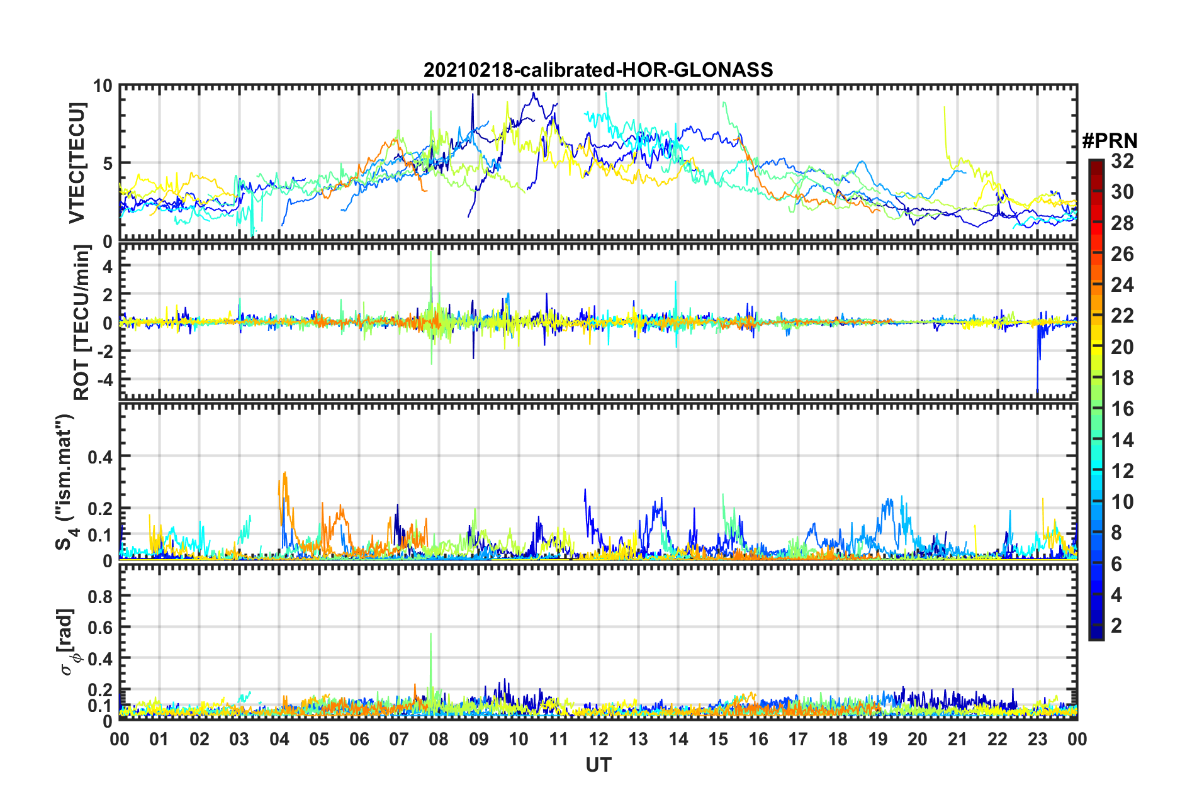The width and height of the screenshot is (1197, 800).
Task: Click the x-axis tick label 05
Action: [x=319, y=739]
